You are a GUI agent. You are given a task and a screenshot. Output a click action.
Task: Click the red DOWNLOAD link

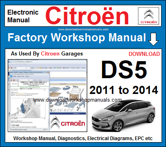coord(144,54)
